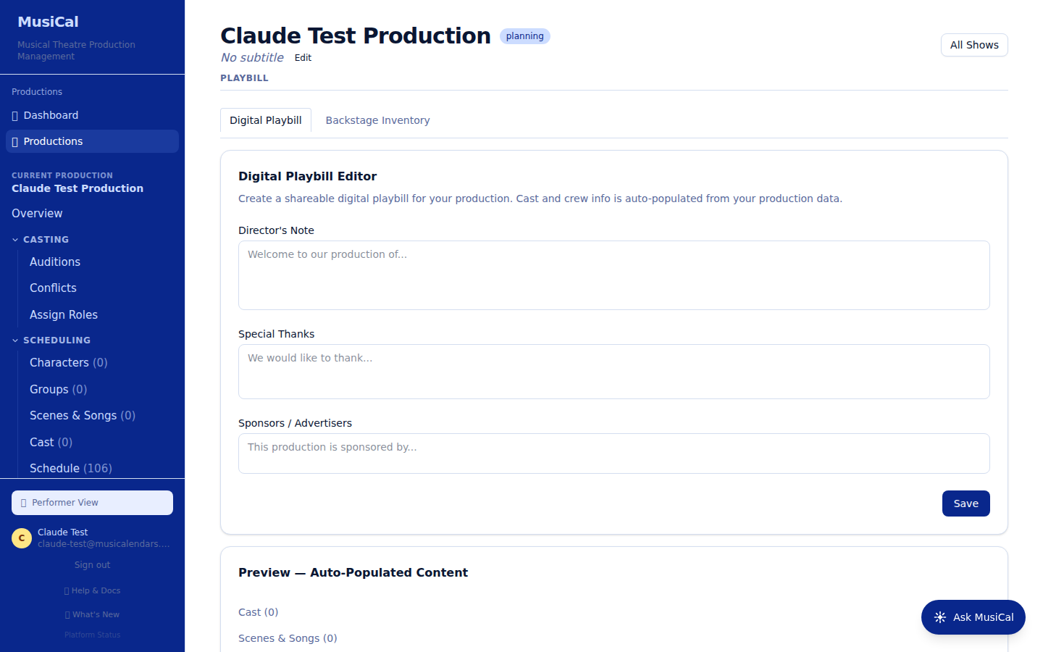The height and width of the screenshot is (652, 1043).
Task: Click the Claude Test user name
Action: tap(62, 532)
